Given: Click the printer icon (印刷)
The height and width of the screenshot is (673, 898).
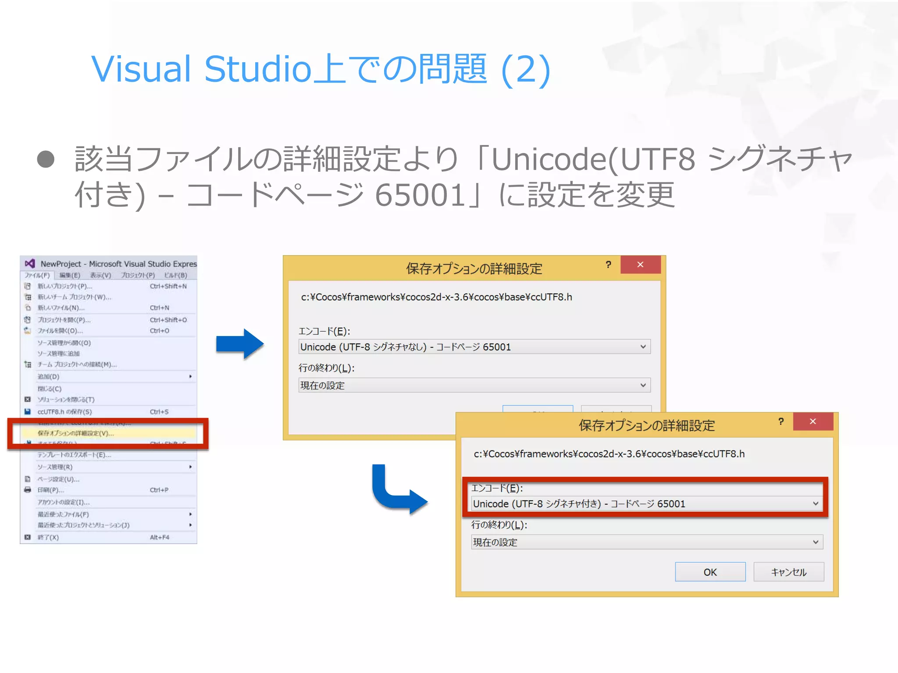Looking at the screenshot, I should [27, 490].
